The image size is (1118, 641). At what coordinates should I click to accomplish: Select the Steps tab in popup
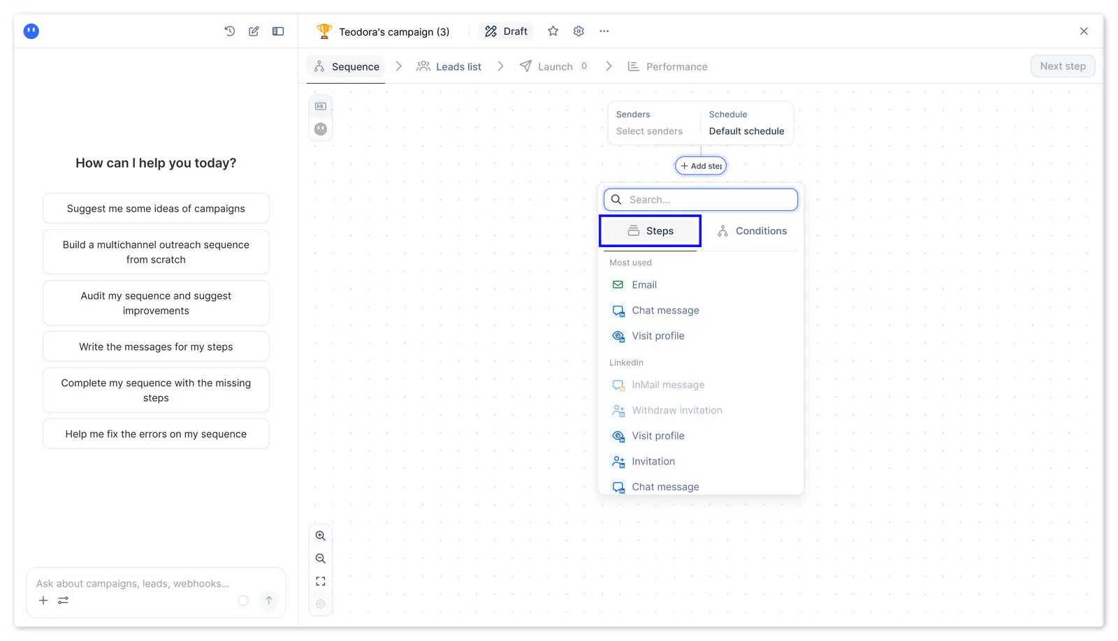click(x=651, y=231)
